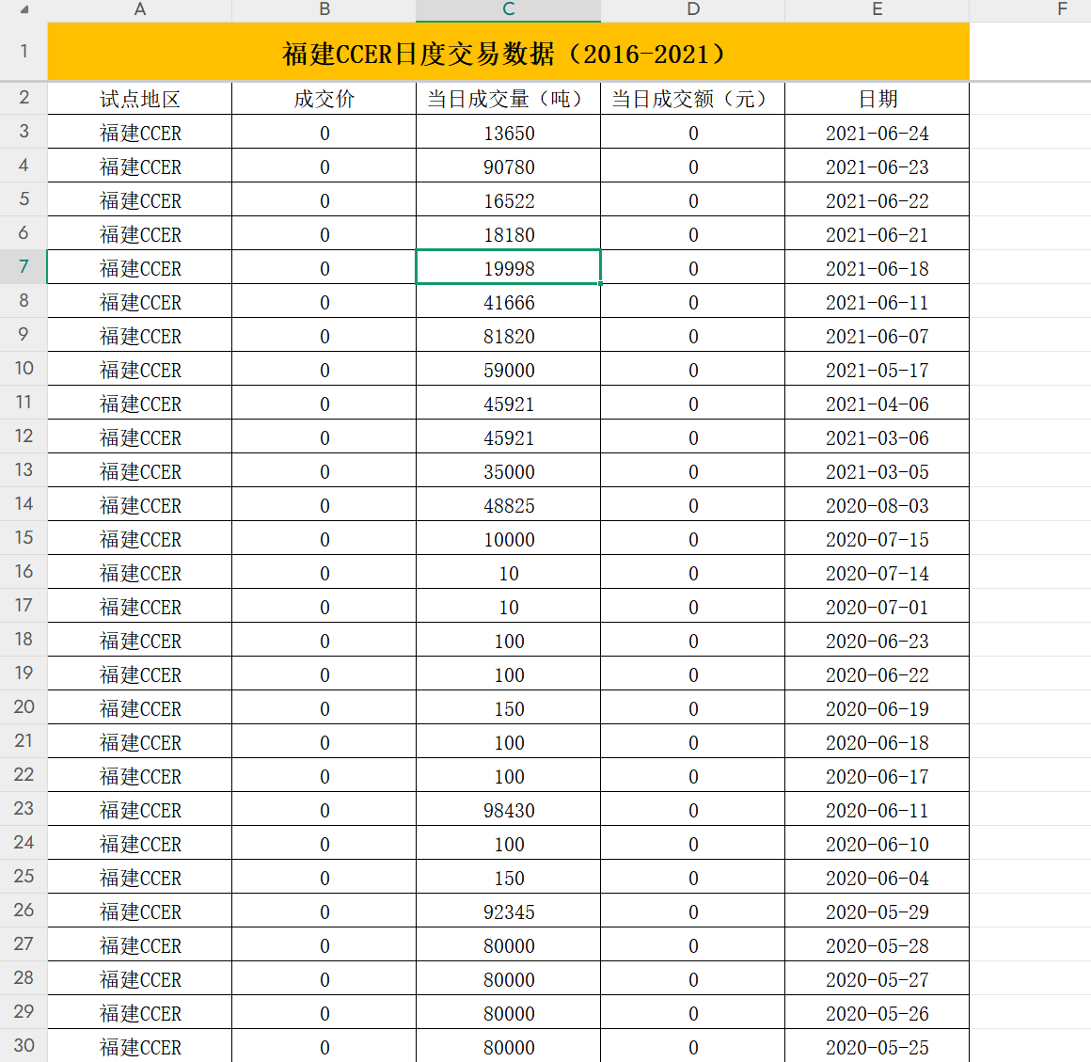
Task: Select row 1 header
Action: pos(24,52)
